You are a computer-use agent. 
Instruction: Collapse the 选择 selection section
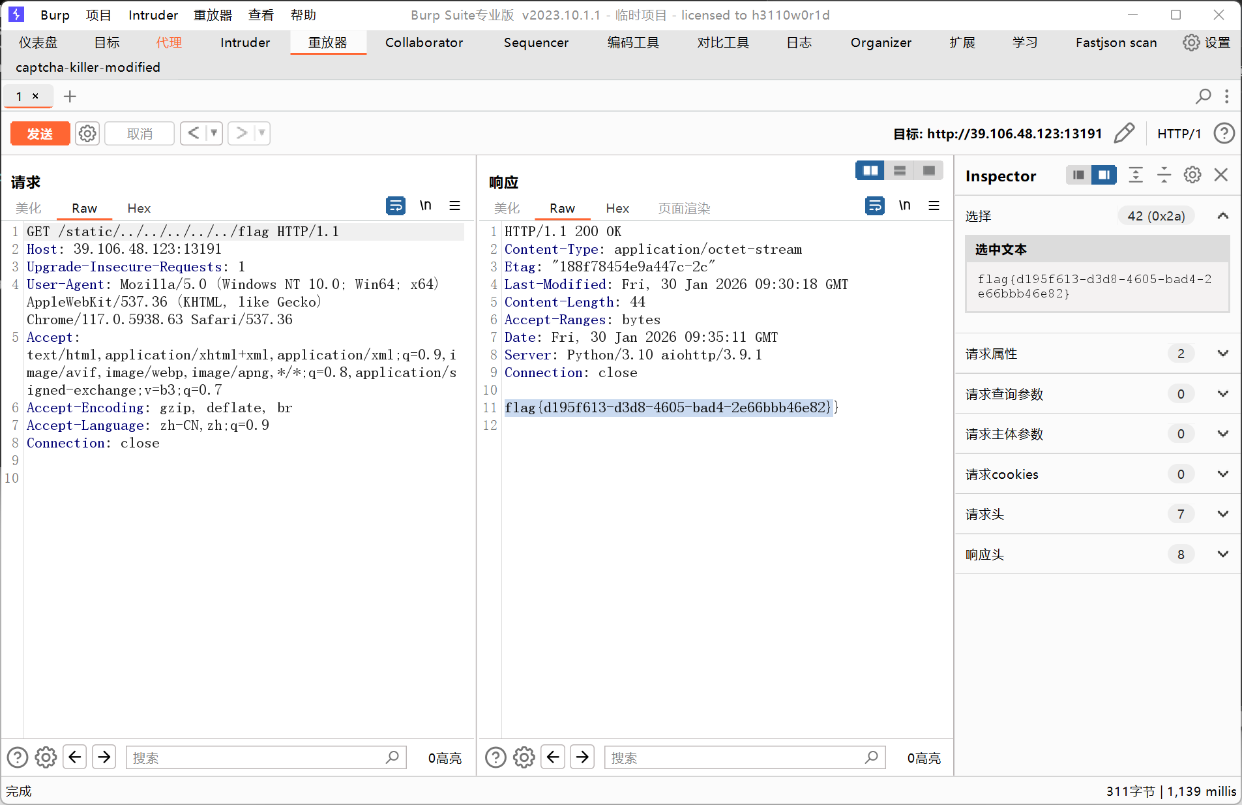(x=1223, y=216)
